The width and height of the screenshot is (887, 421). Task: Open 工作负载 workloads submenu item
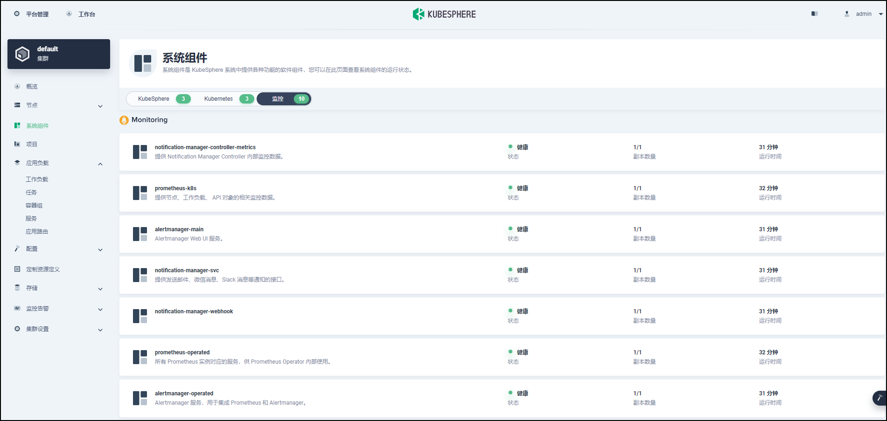tap(37, 179)
